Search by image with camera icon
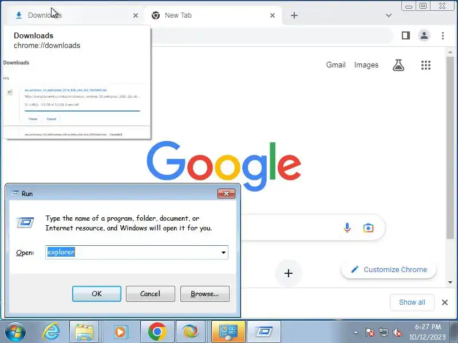 368,228
